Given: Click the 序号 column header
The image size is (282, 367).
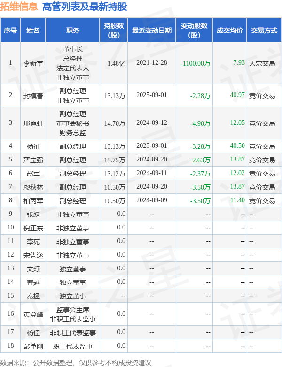Looking at the screenshot, I should pos(10,31).
